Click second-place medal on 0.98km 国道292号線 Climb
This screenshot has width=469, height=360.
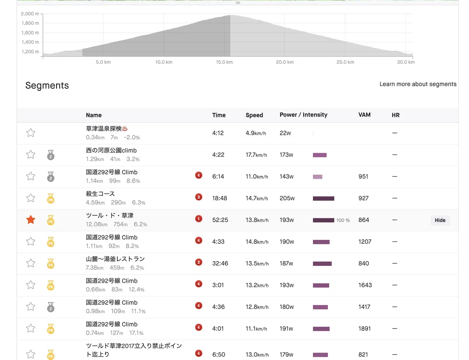pos(51,307)
